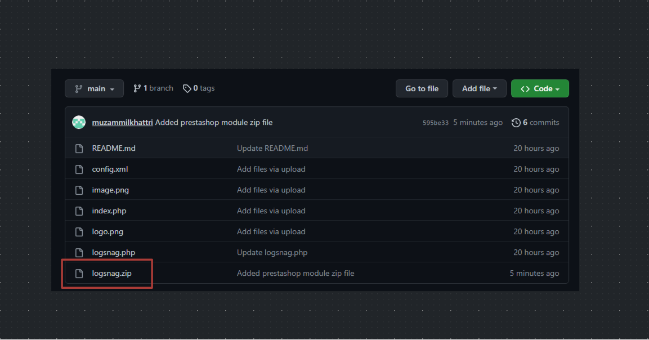The height and width of the screenshot is (340, 649).
Task: Click branch fork icon beside 1 branch
Action: (137, 88)
